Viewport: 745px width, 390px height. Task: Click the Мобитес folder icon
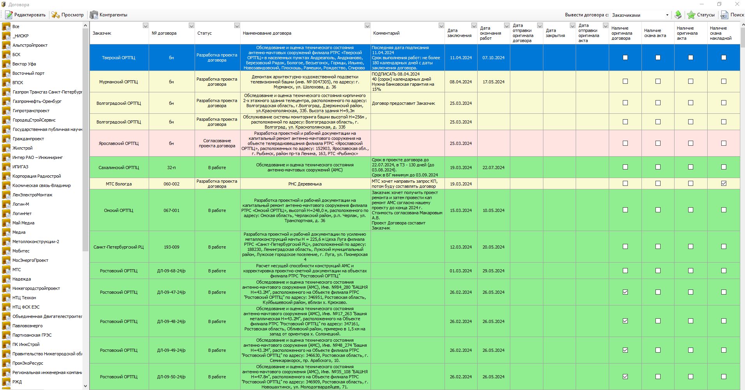pyautogui.click(x=6, y=251)
